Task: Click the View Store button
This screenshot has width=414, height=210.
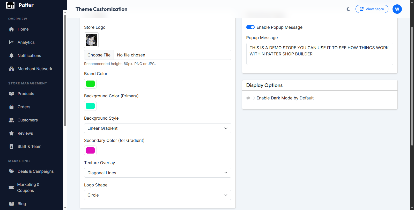Action: pos(372,9)
